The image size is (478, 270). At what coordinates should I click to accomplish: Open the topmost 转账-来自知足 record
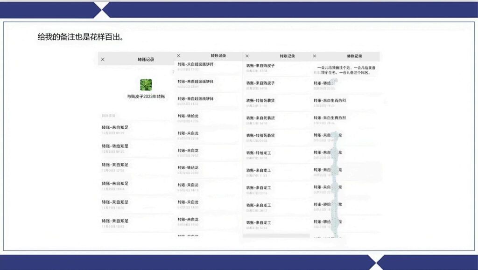coord(115,127)
